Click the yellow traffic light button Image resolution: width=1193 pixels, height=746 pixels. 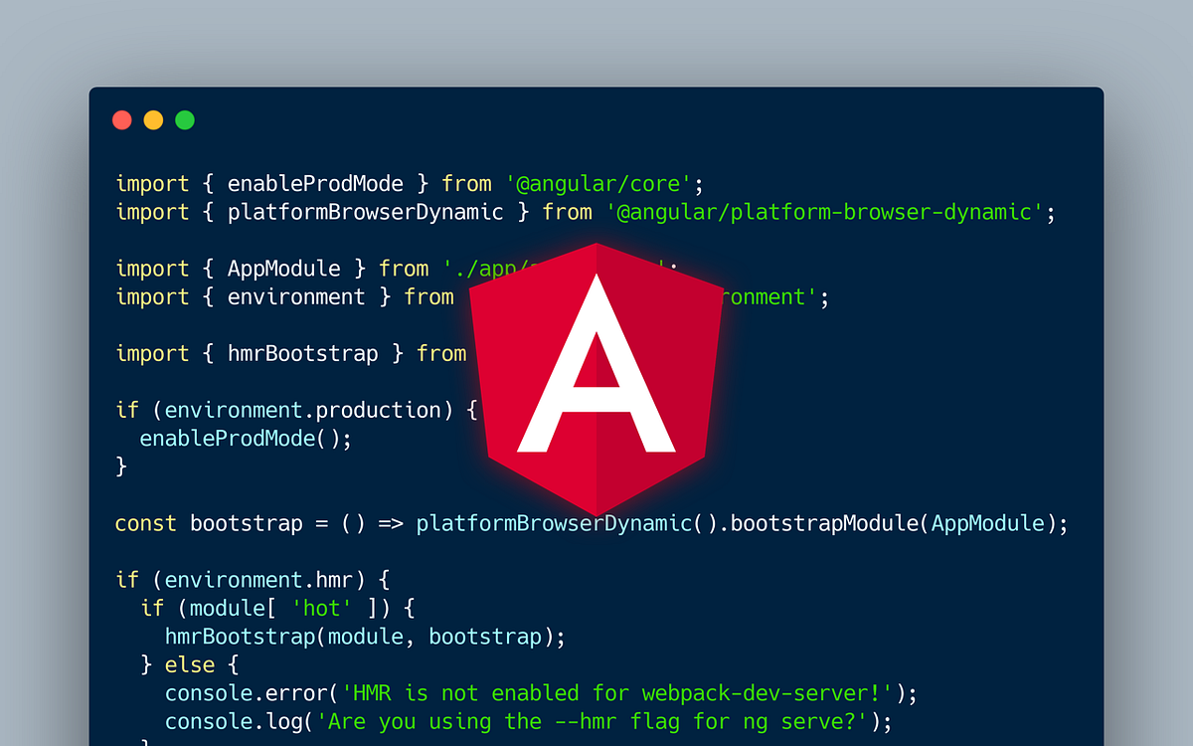pos(153,119)
